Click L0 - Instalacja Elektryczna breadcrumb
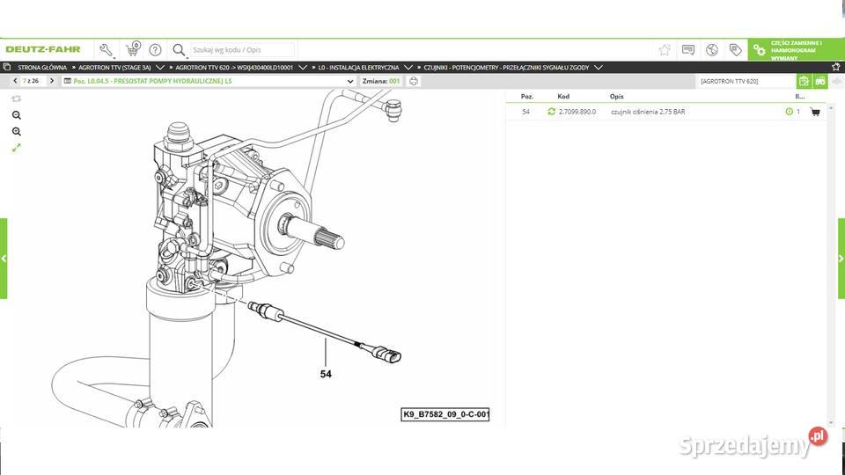Image resolution: width=845 pixels, height=475 pixels. pos(358,68)
